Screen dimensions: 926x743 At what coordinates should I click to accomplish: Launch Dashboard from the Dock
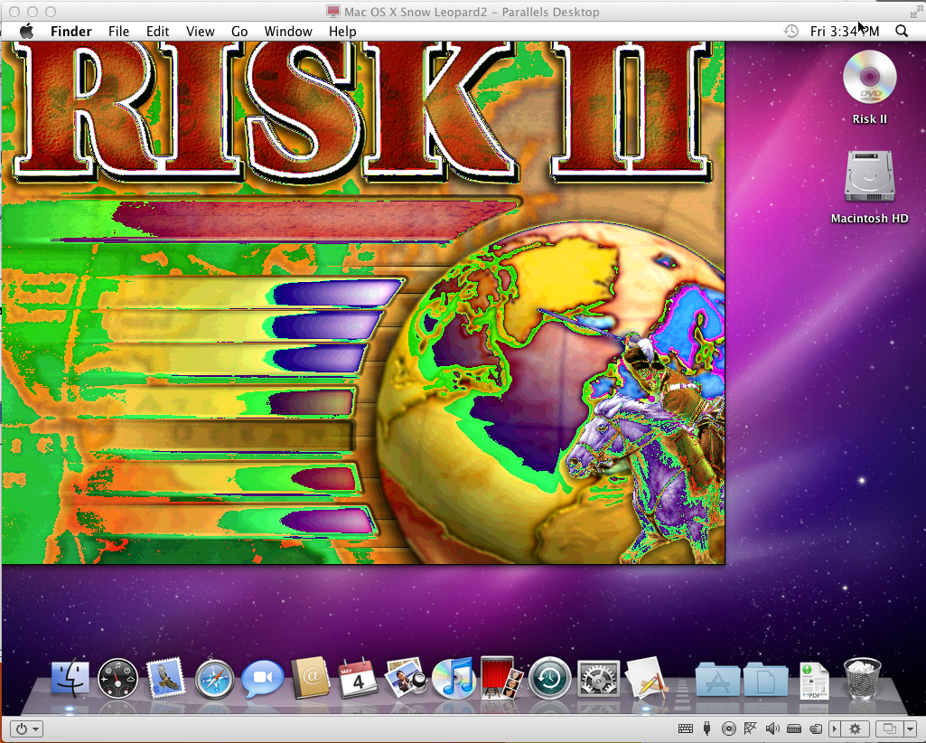click(117, 679)
